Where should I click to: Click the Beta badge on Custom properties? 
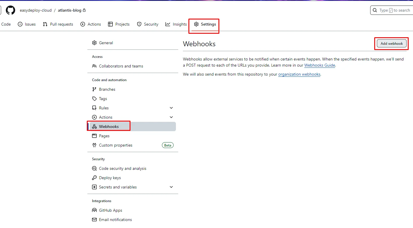click(168, 145)
